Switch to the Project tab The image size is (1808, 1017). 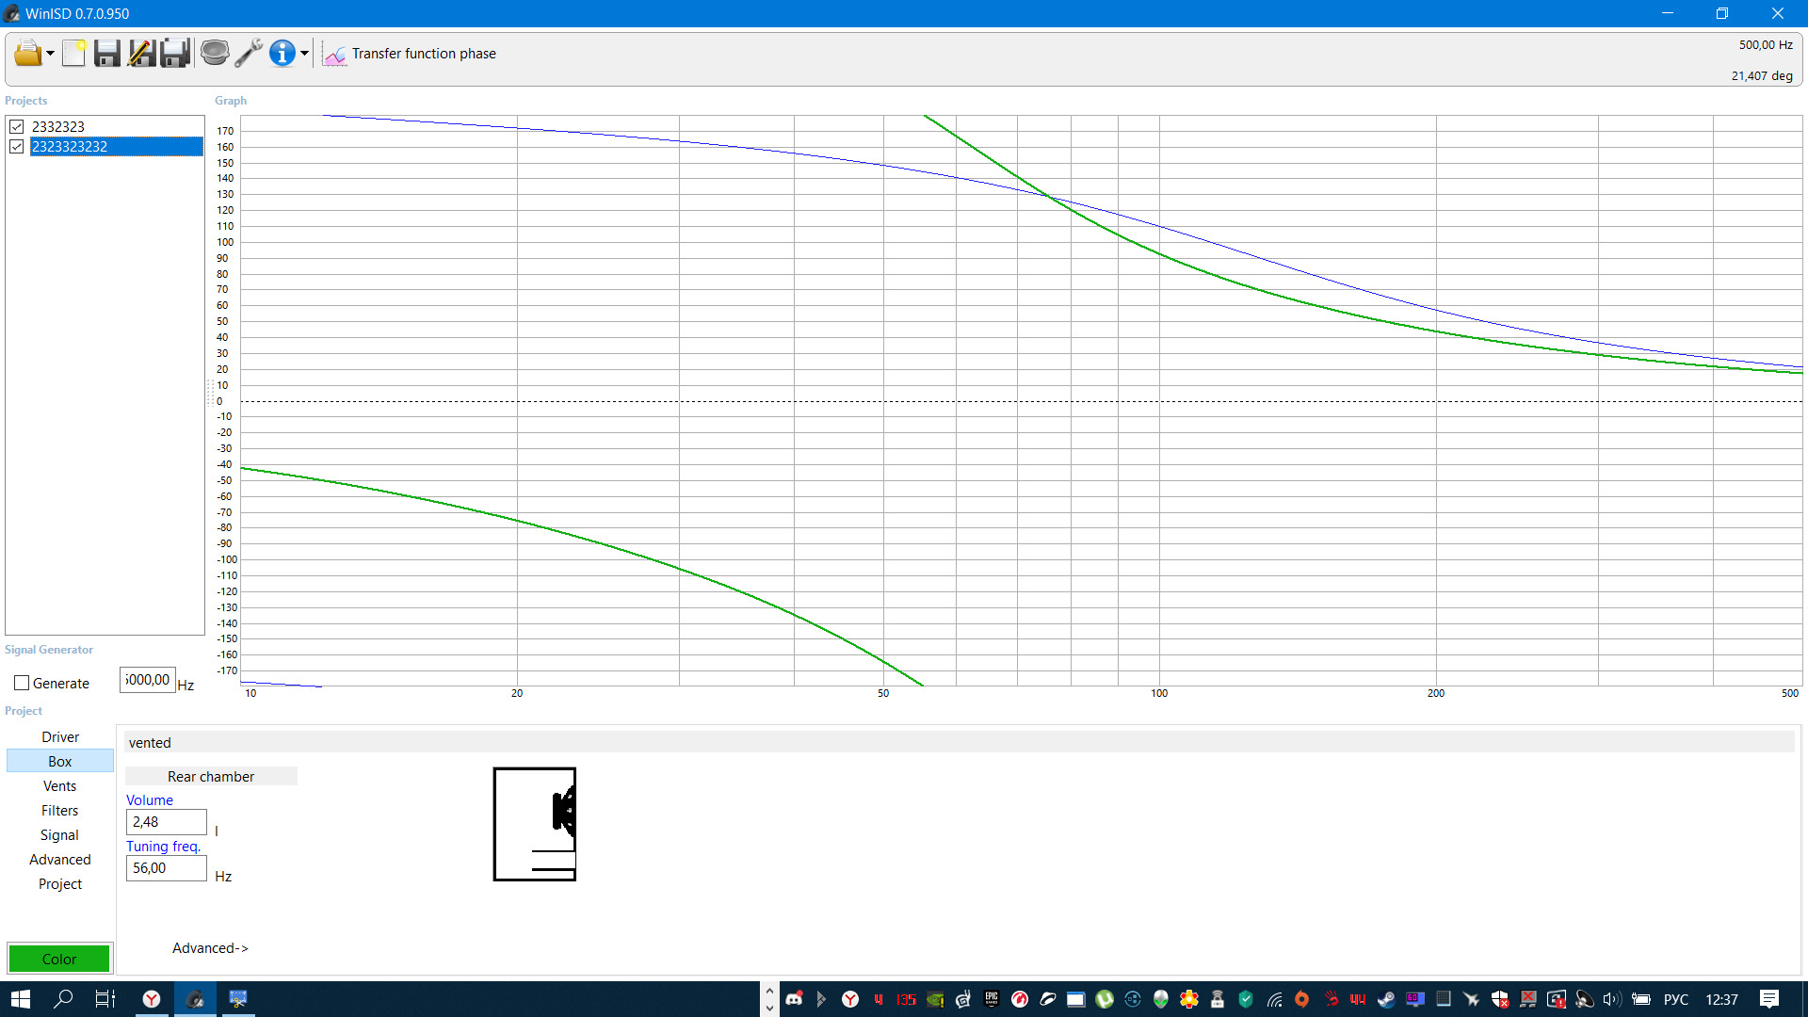(60, 883)
